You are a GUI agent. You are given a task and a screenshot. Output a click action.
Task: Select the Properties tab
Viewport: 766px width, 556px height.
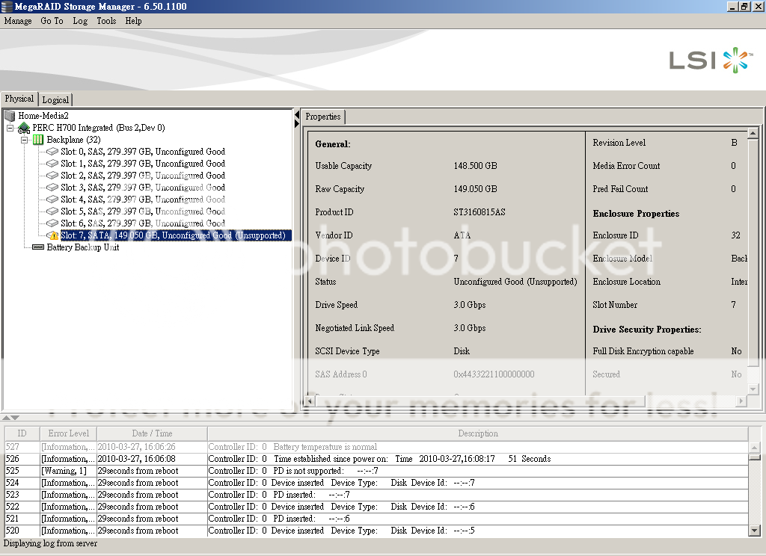[323, 117]
